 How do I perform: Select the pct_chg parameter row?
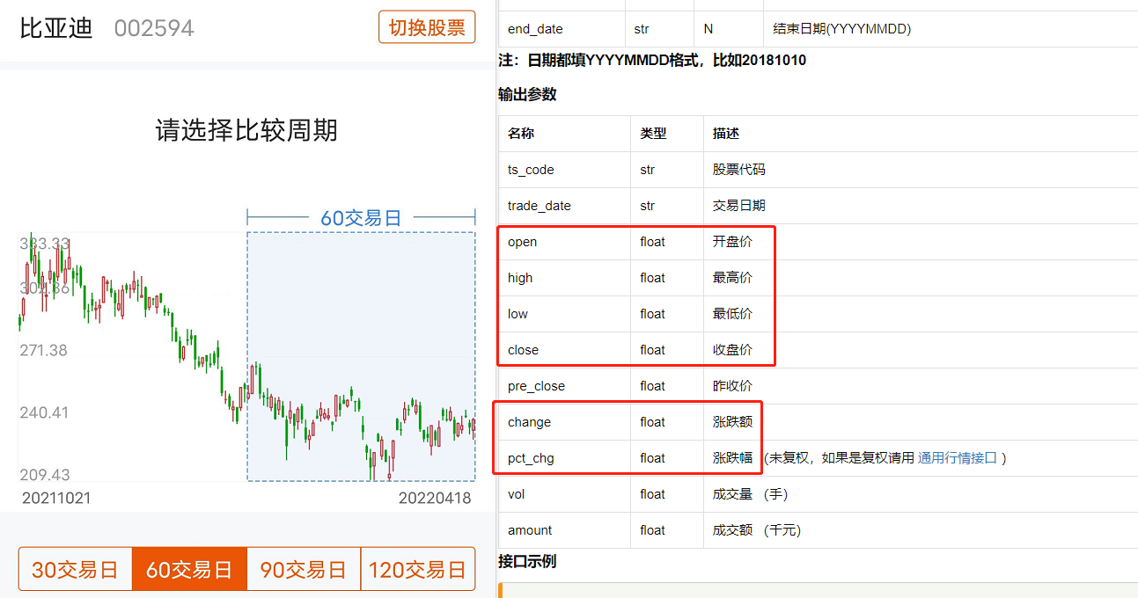[563, 457]
